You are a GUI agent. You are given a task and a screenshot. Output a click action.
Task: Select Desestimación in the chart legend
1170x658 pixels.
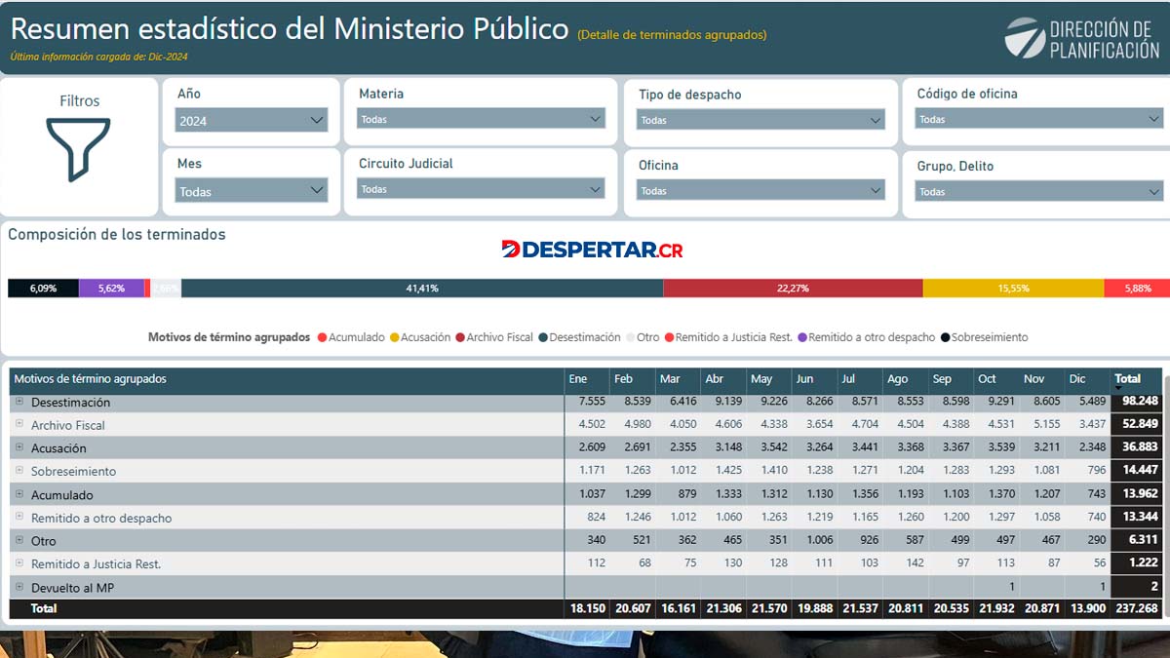point(579,337)
